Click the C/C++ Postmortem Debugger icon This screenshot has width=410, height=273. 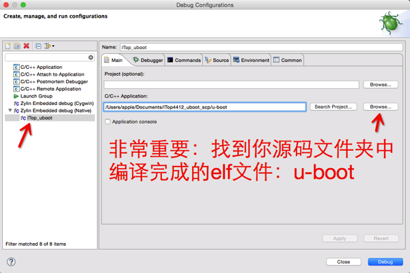pyautogui.click(x=16, y=82)
